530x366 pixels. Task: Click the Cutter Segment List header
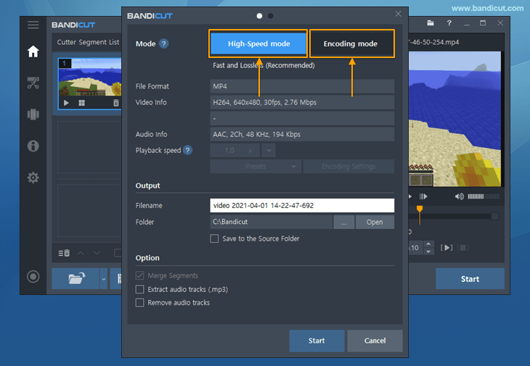point(88,42)
